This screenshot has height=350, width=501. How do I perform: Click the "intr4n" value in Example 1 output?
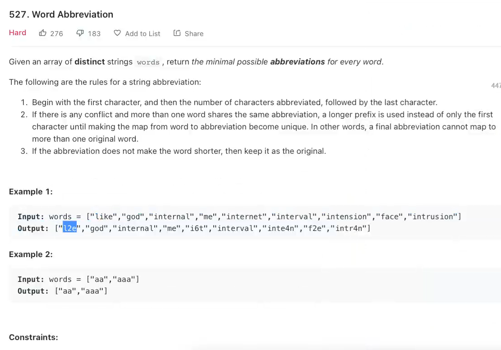[350, 228]
